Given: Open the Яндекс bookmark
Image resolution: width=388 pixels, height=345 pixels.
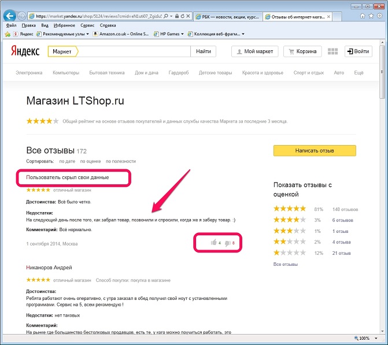Looking at the screenshot, I should point(23,34).
